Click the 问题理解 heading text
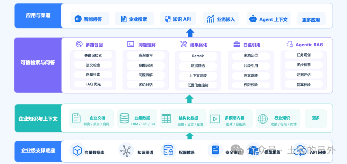Screen dimensions: 347x164 (147, 45)
